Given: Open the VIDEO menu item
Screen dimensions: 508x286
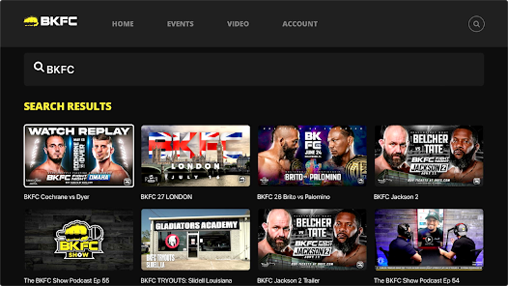Looking at the screenshot, I should click(238, 24).
